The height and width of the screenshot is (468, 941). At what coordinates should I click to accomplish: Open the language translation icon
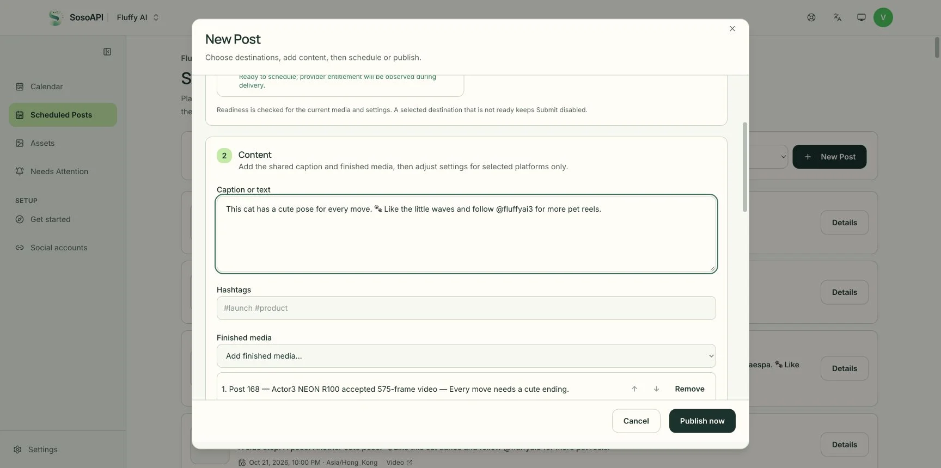pyautogui.click(x=838, y=17)
